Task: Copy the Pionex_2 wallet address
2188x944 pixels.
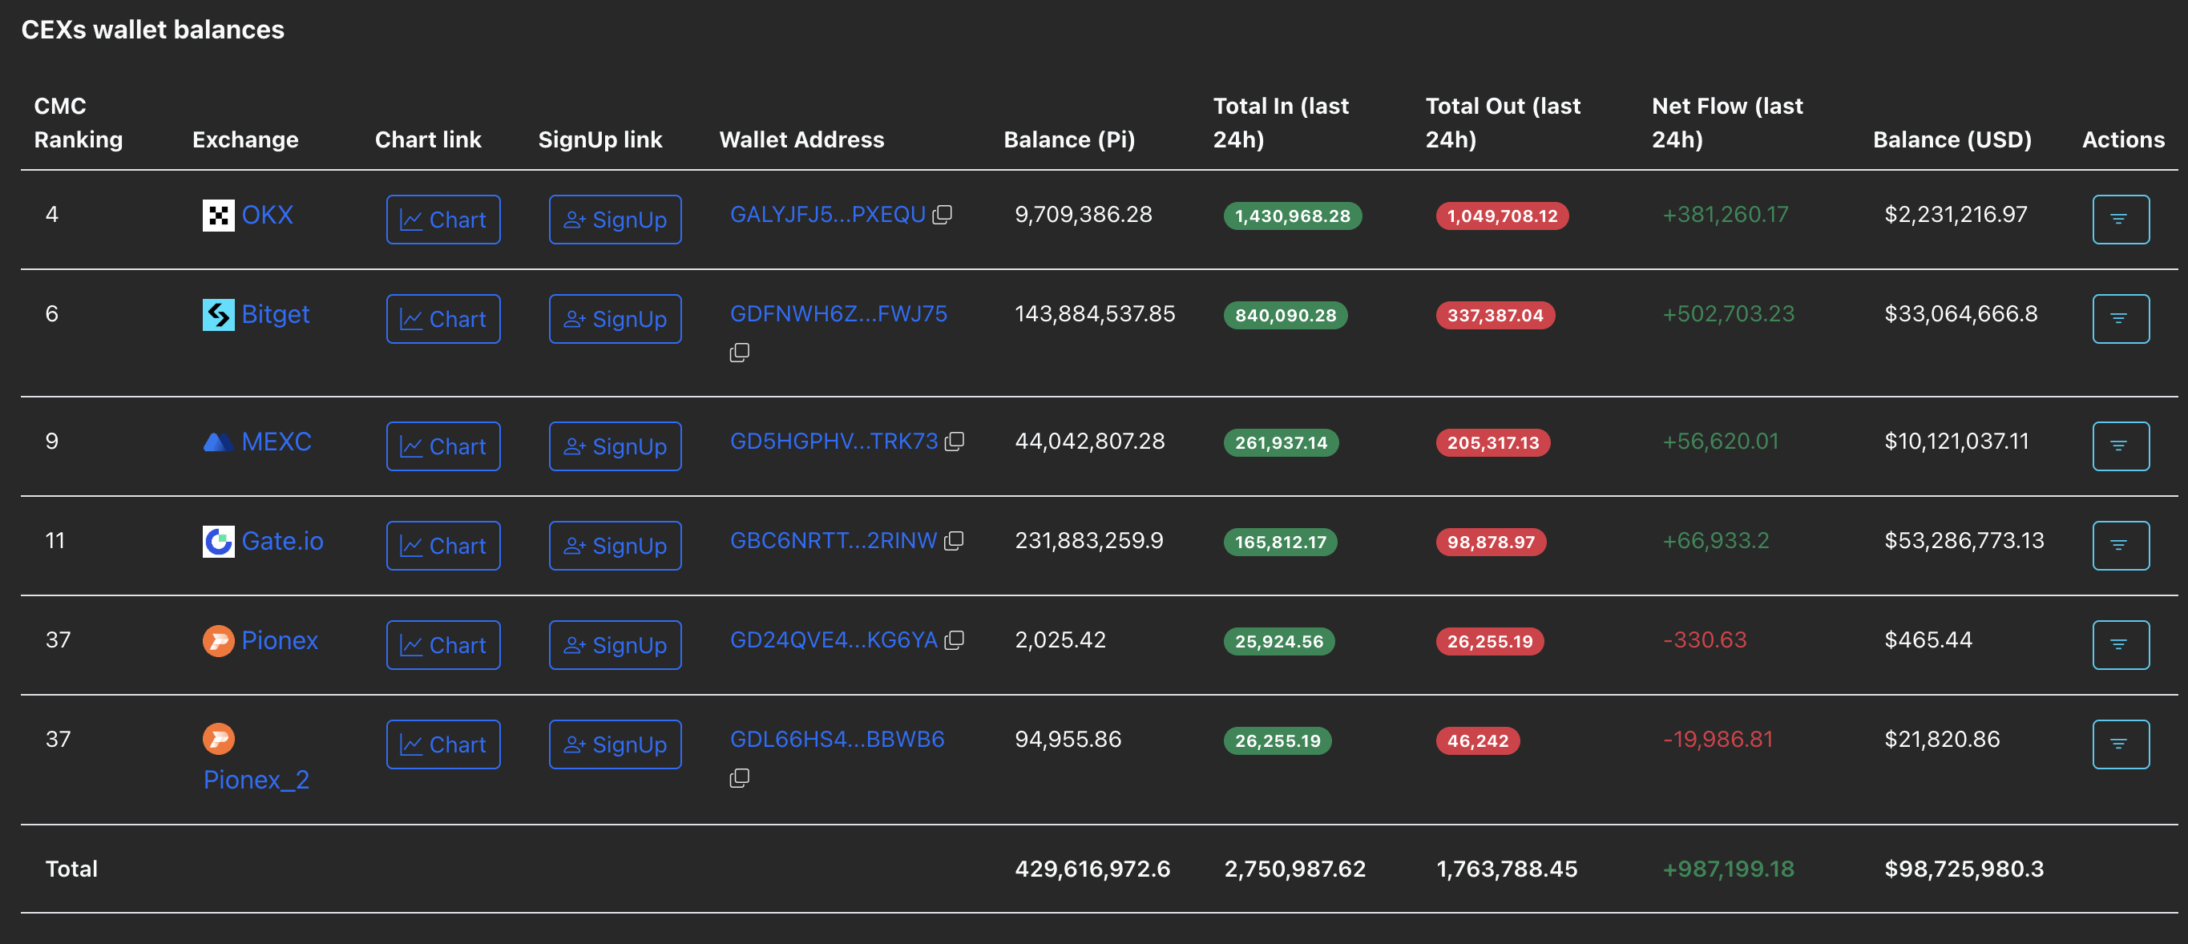Action: click(x=740, y=777)
